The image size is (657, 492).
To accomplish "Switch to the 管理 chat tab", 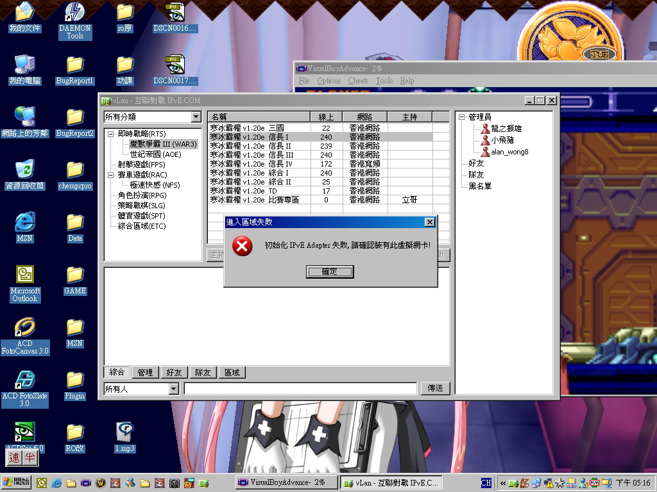I will (146, 372).
